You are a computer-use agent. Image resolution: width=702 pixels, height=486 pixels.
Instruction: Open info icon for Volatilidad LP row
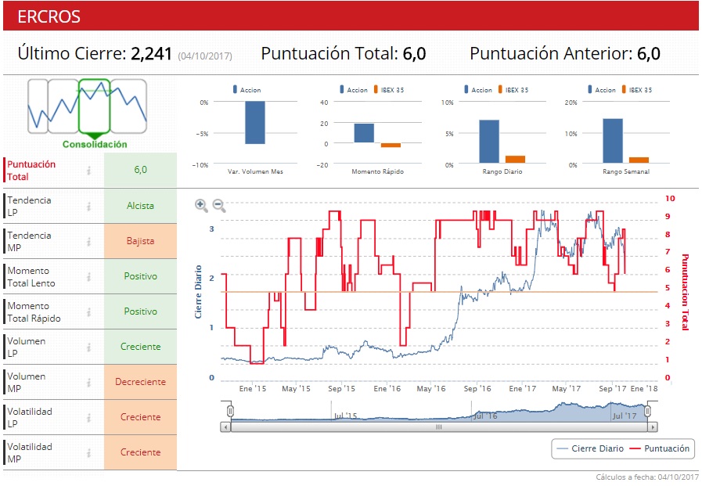[89, 418]
